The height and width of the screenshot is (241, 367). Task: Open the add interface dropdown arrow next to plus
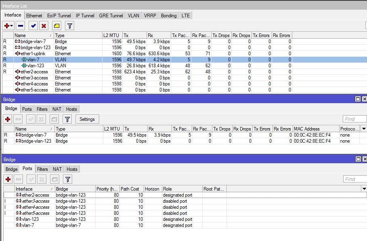[x=12, y=26]
